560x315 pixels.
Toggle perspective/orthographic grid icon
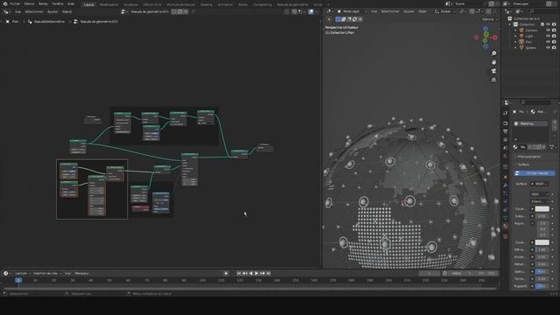493,80
